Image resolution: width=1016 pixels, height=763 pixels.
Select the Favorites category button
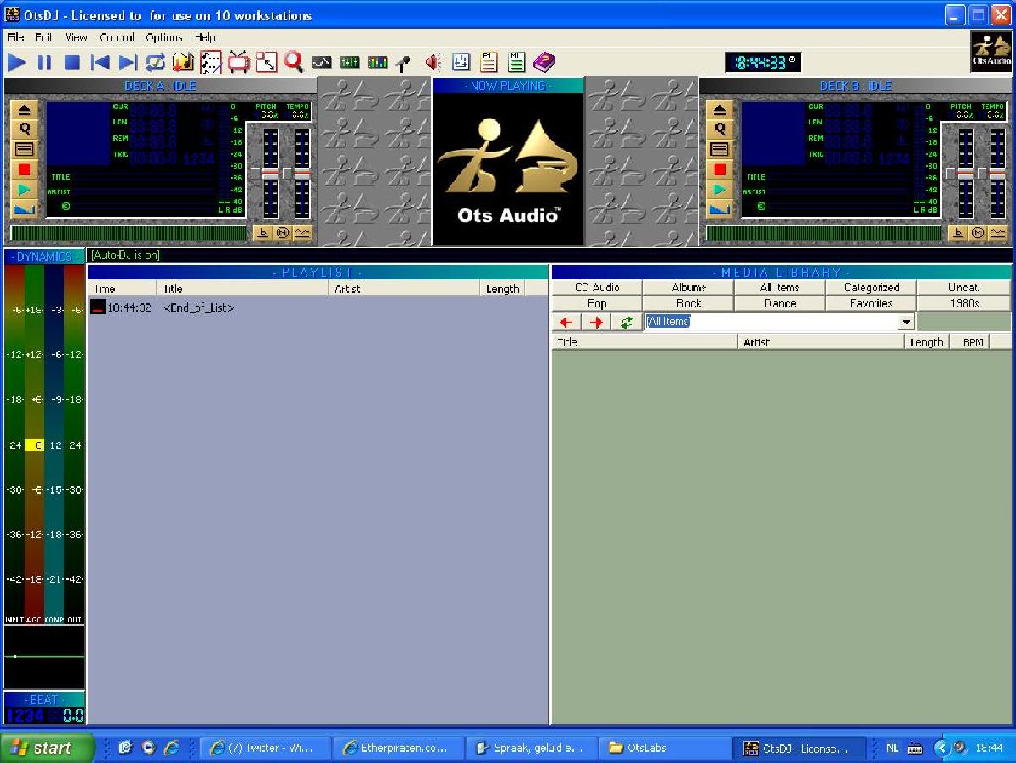tap(870, 303)
